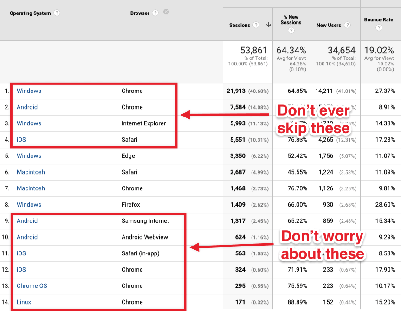Screen dimensions: 401x311
Task: Open the help icon beside New Users
Action: pos(347,25)
